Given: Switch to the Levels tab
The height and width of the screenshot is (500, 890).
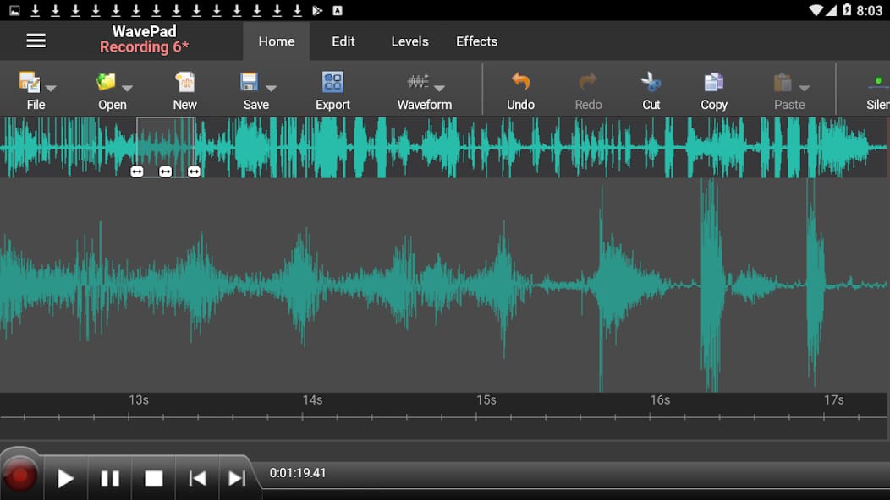Looking at the screenshot, I should [409, 41].
